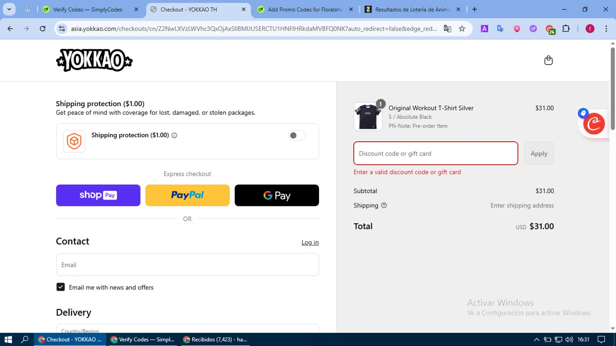
Task: Open the Windows Start menu
Action: [8, 339]
